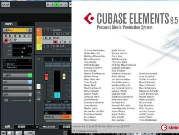Toggle global A automation button
Viewport: 179px width, 135px height.
(66, 5)
